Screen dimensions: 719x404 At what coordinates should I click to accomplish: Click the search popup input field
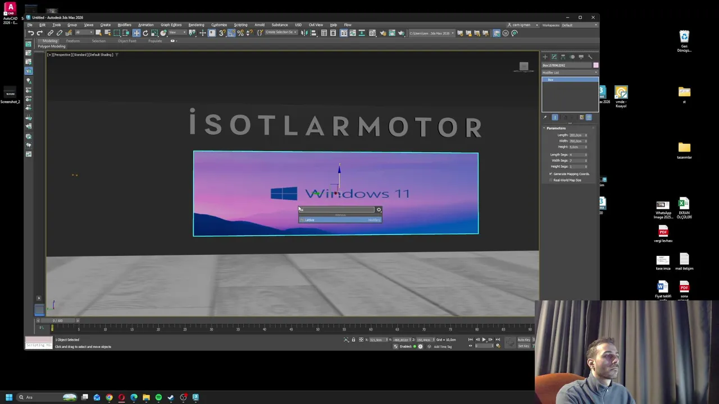click(x=336, y=209)
